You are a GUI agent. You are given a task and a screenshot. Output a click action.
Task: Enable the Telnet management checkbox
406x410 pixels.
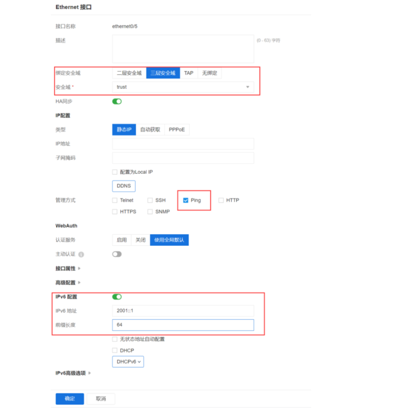click(114, 200)
